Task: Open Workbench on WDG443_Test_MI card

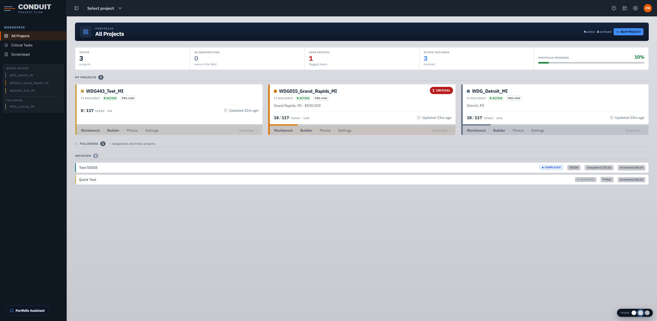Action: pos(90,130)
